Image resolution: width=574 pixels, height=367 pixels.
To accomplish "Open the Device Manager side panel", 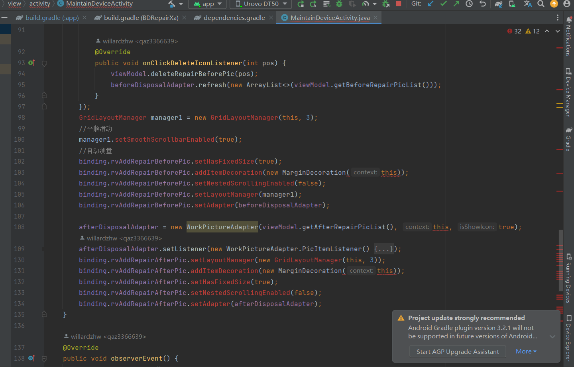I will pyautogui.click(x=569, y=92).
